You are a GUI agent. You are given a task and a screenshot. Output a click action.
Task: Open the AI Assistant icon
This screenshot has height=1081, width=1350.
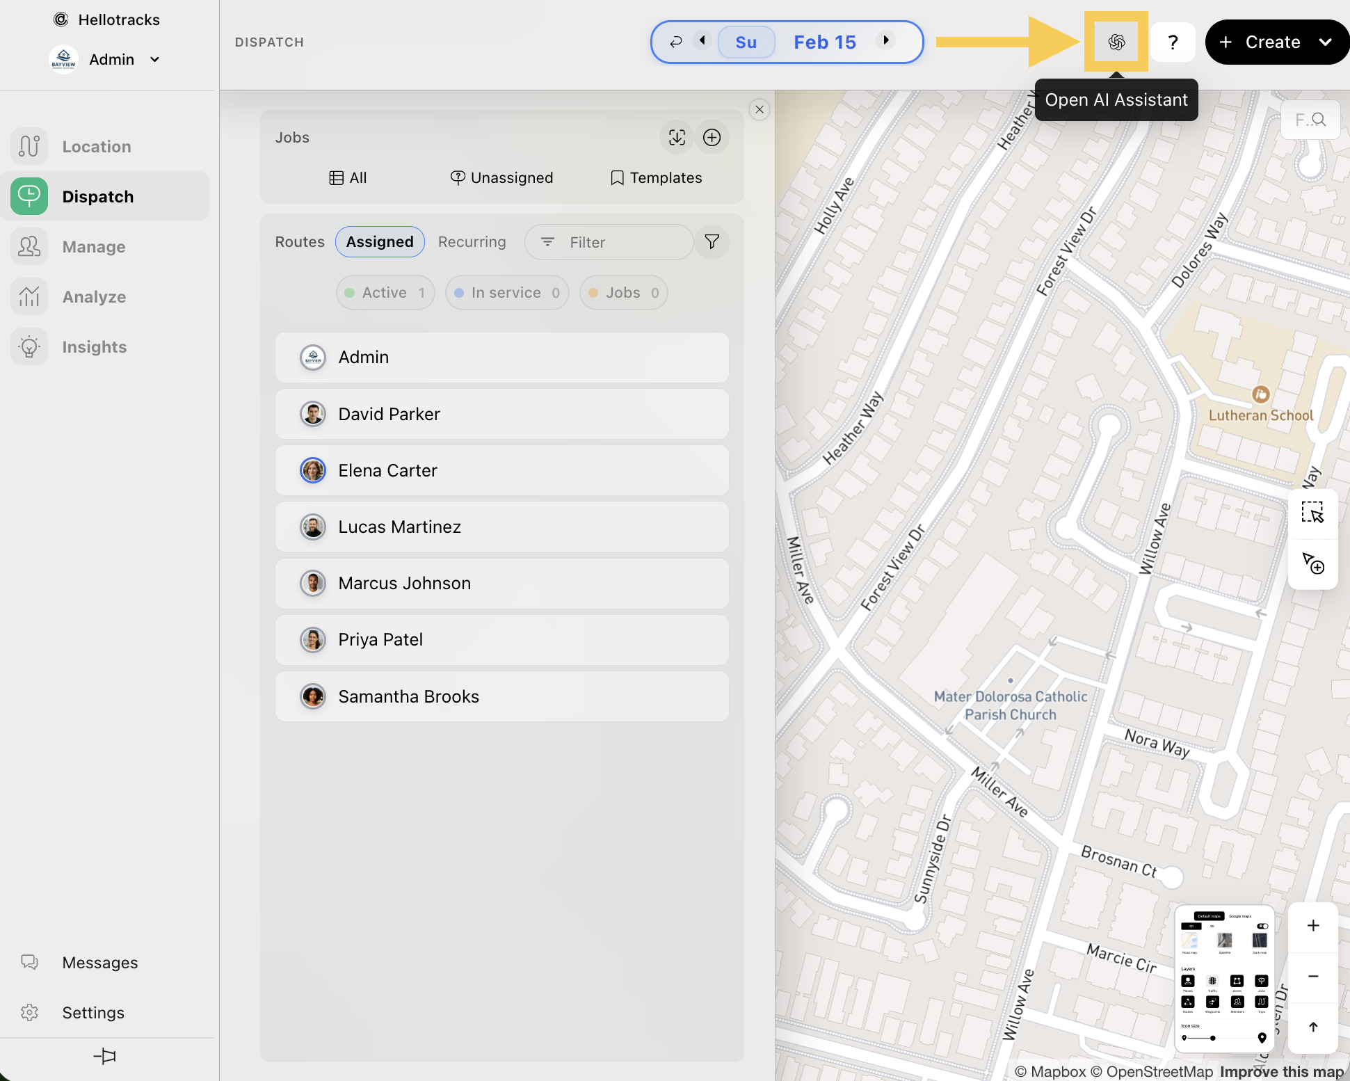point(1116,42)
